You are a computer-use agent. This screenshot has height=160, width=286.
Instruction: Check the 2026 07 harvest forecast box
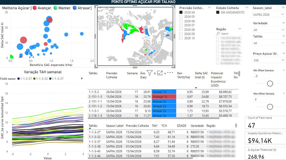(x=181, y=25)
